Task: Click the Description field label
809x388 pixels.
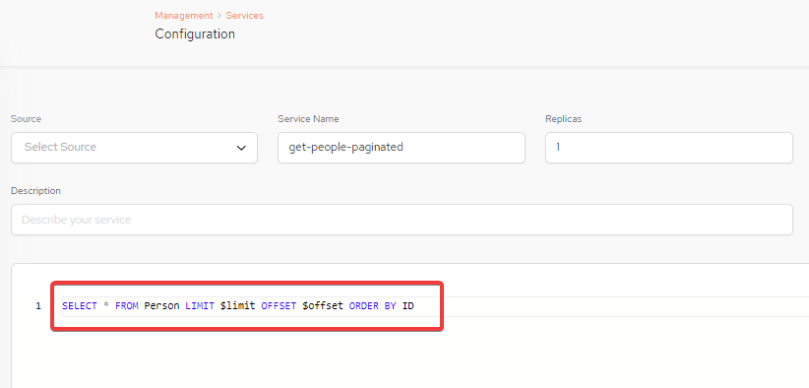Action: coord(35,191)
